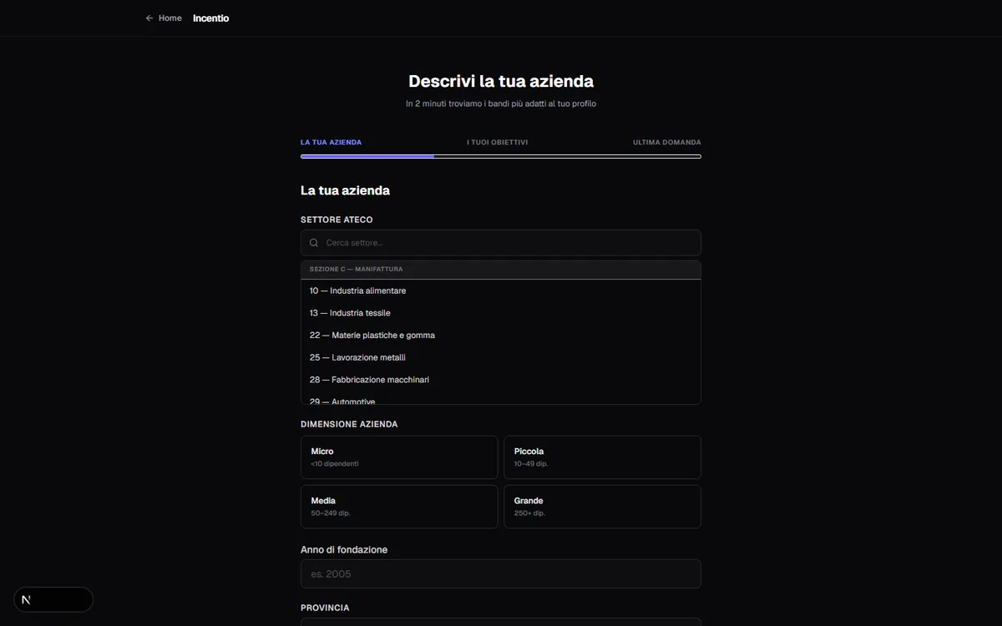
Task: Click the search magnifier icon in sector field
Action: tap(314, 243)
